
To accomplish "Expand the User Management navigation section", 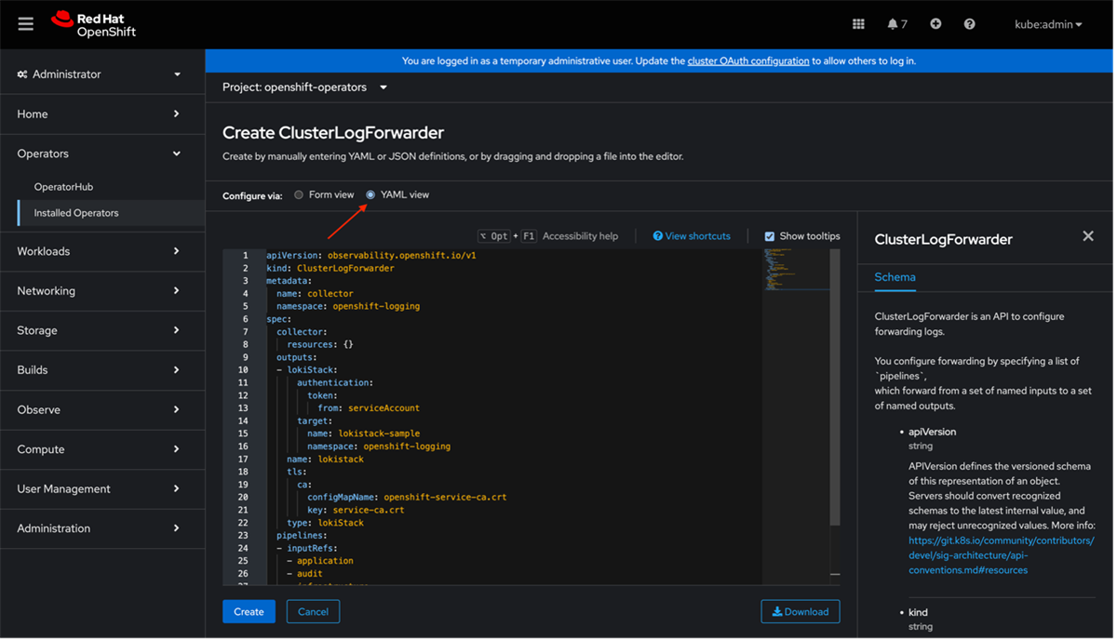I will (101, 488).
